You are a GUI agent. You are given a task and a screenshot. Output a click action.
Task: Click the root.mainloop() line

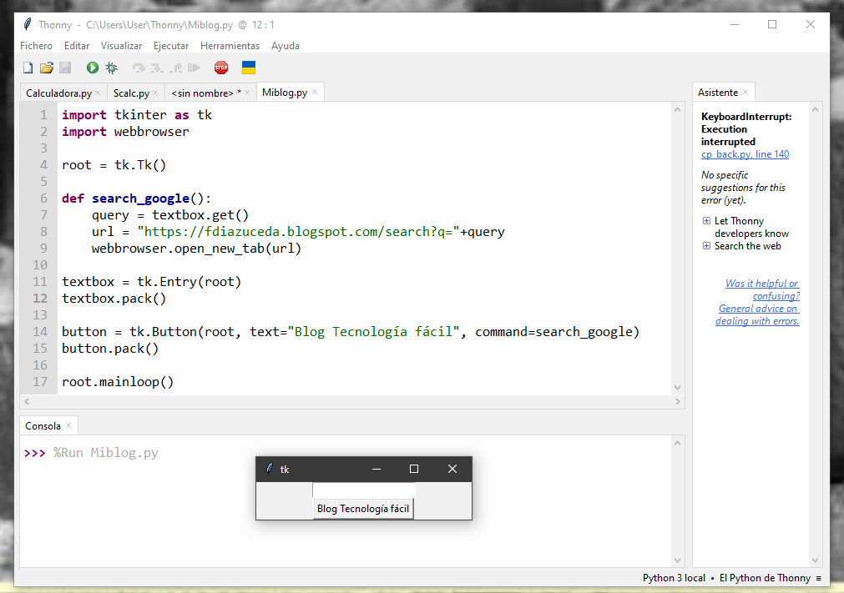click(118, 382)
